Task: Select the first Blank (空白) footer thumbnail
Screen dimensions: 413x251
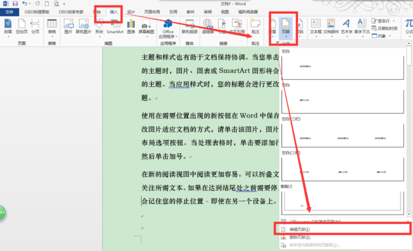Action: click(x=342, y=67)
